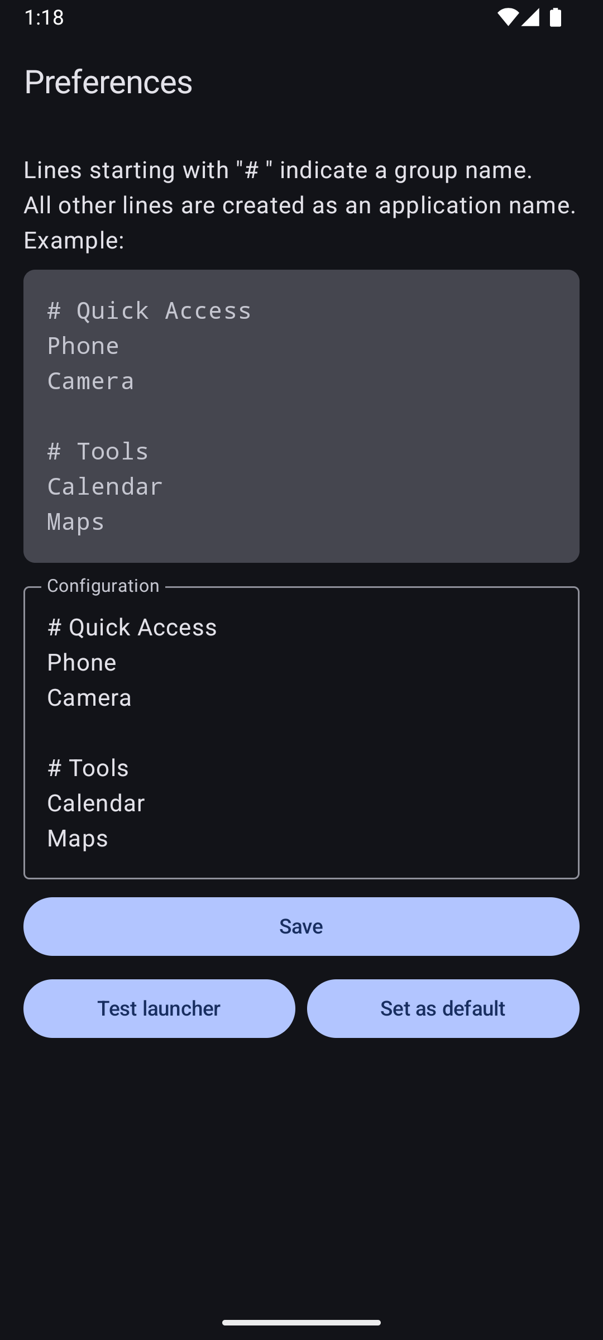Place cursor on "# Quick Access" in Configuration field
This screenshot has width=603, height=1340.
pyautogui.click(x=132, y=628)
